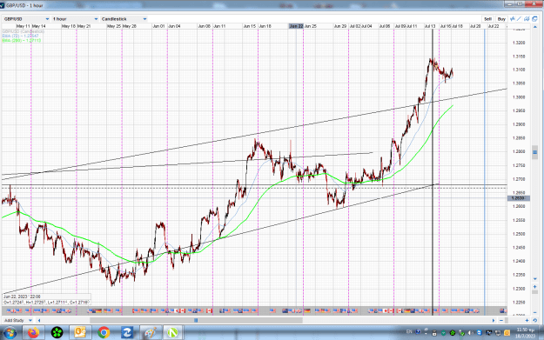Select the trend line drawing tool
544x340 pixels.
tap(520, 19)
